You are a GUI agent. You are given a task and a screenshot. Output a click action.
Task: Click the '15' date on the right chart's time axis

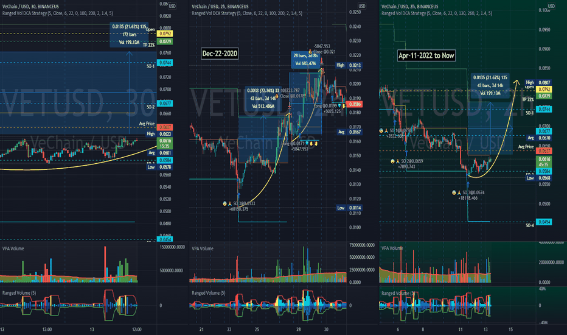click(x=510, y=329)
